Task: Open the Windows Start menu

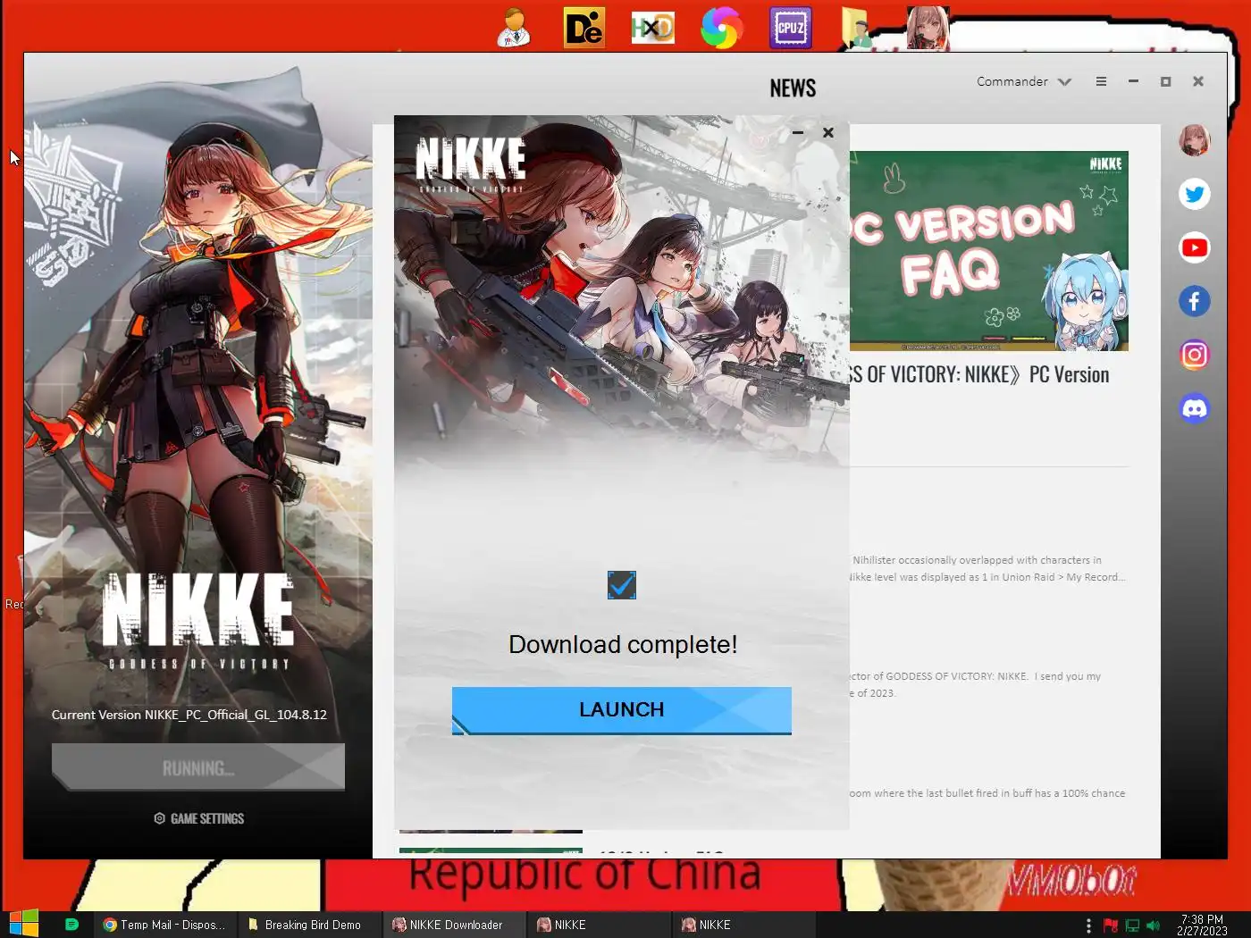Action: click(x=23, y=924)
